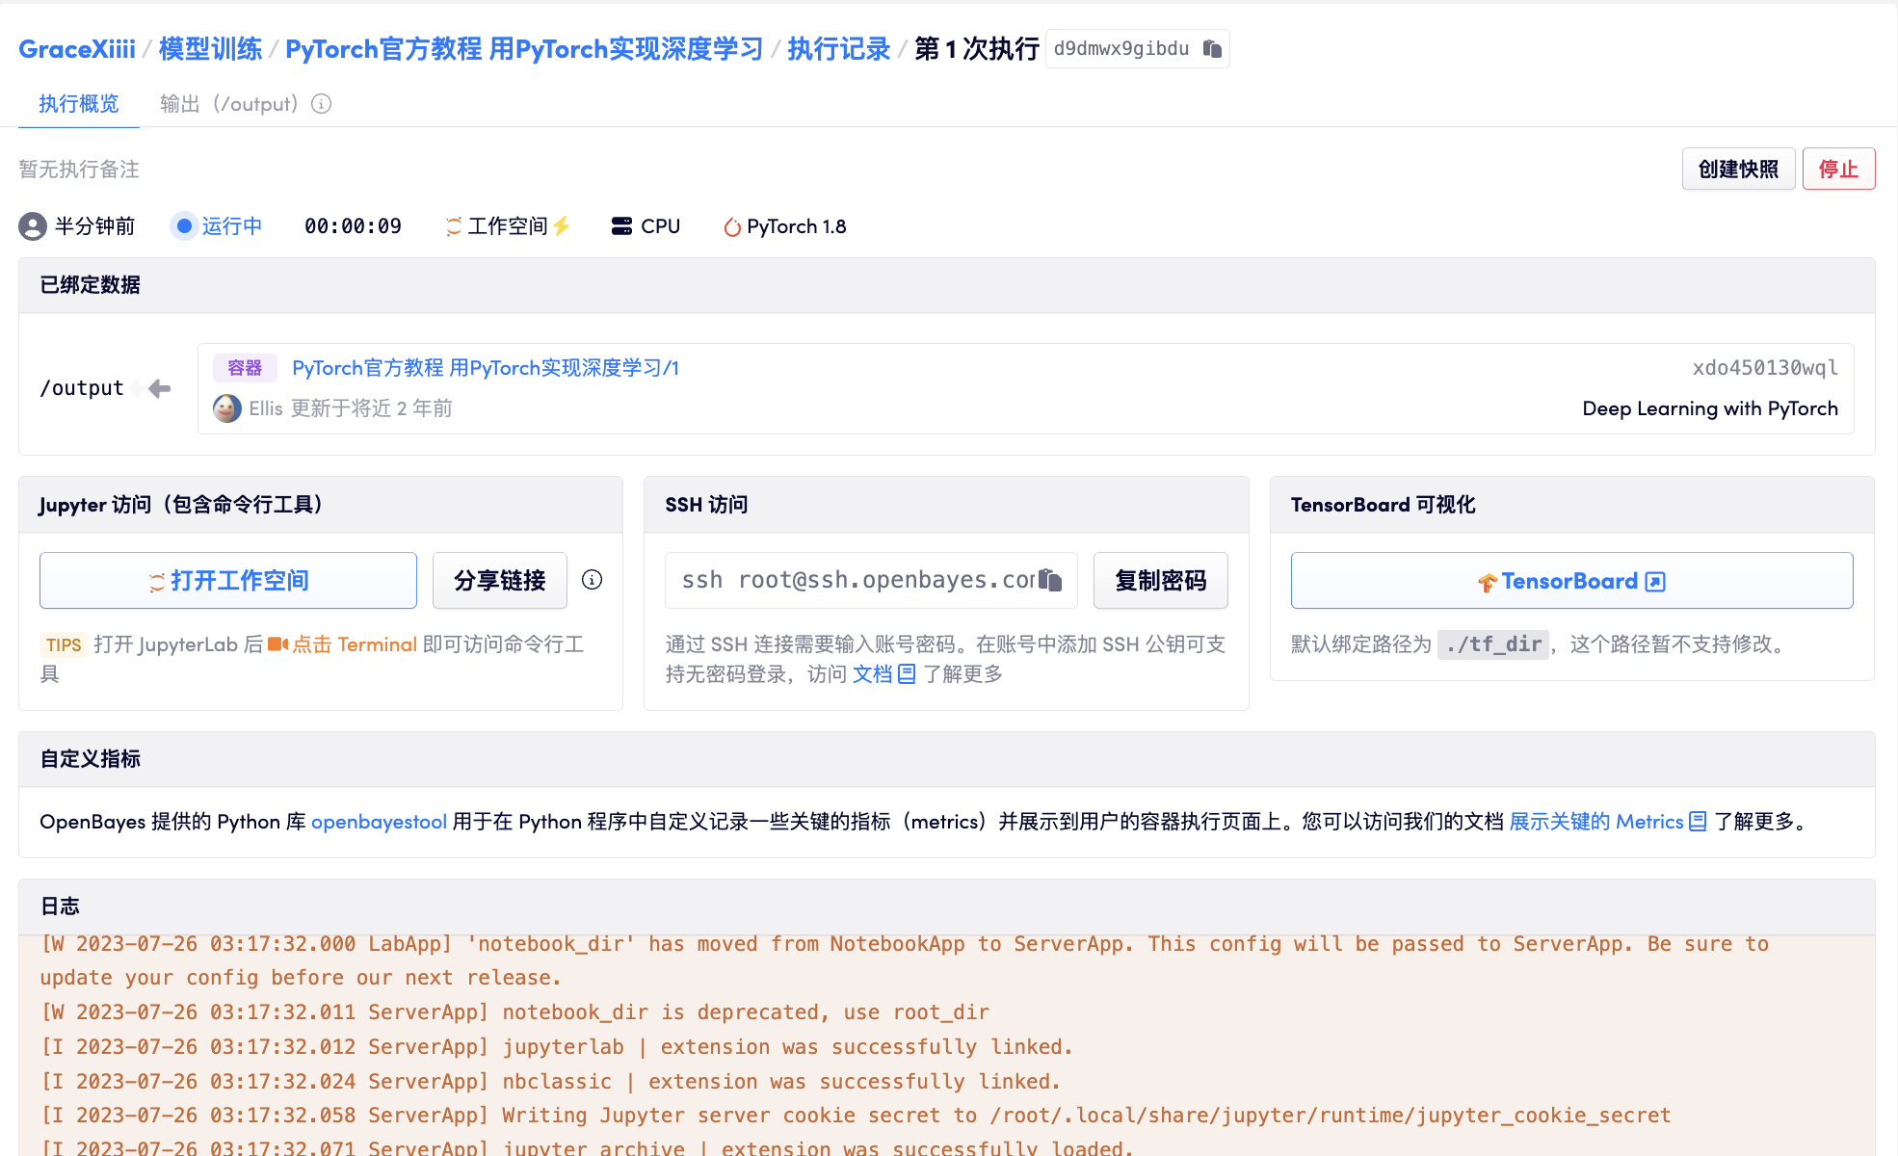The image size is (1898, 1156).
Task: Open TensorBoard visualization link
Action: (x=1571, y=581)
